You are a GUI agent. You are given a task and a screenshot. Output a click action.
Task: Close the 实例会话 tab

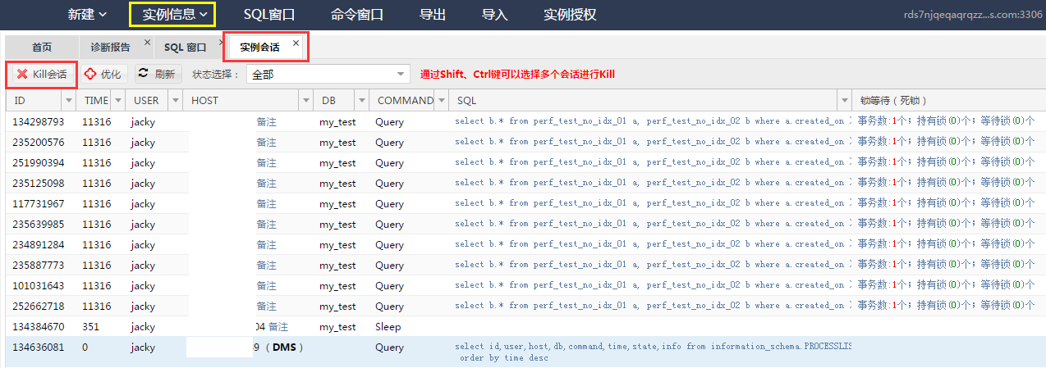coord(296,43)
